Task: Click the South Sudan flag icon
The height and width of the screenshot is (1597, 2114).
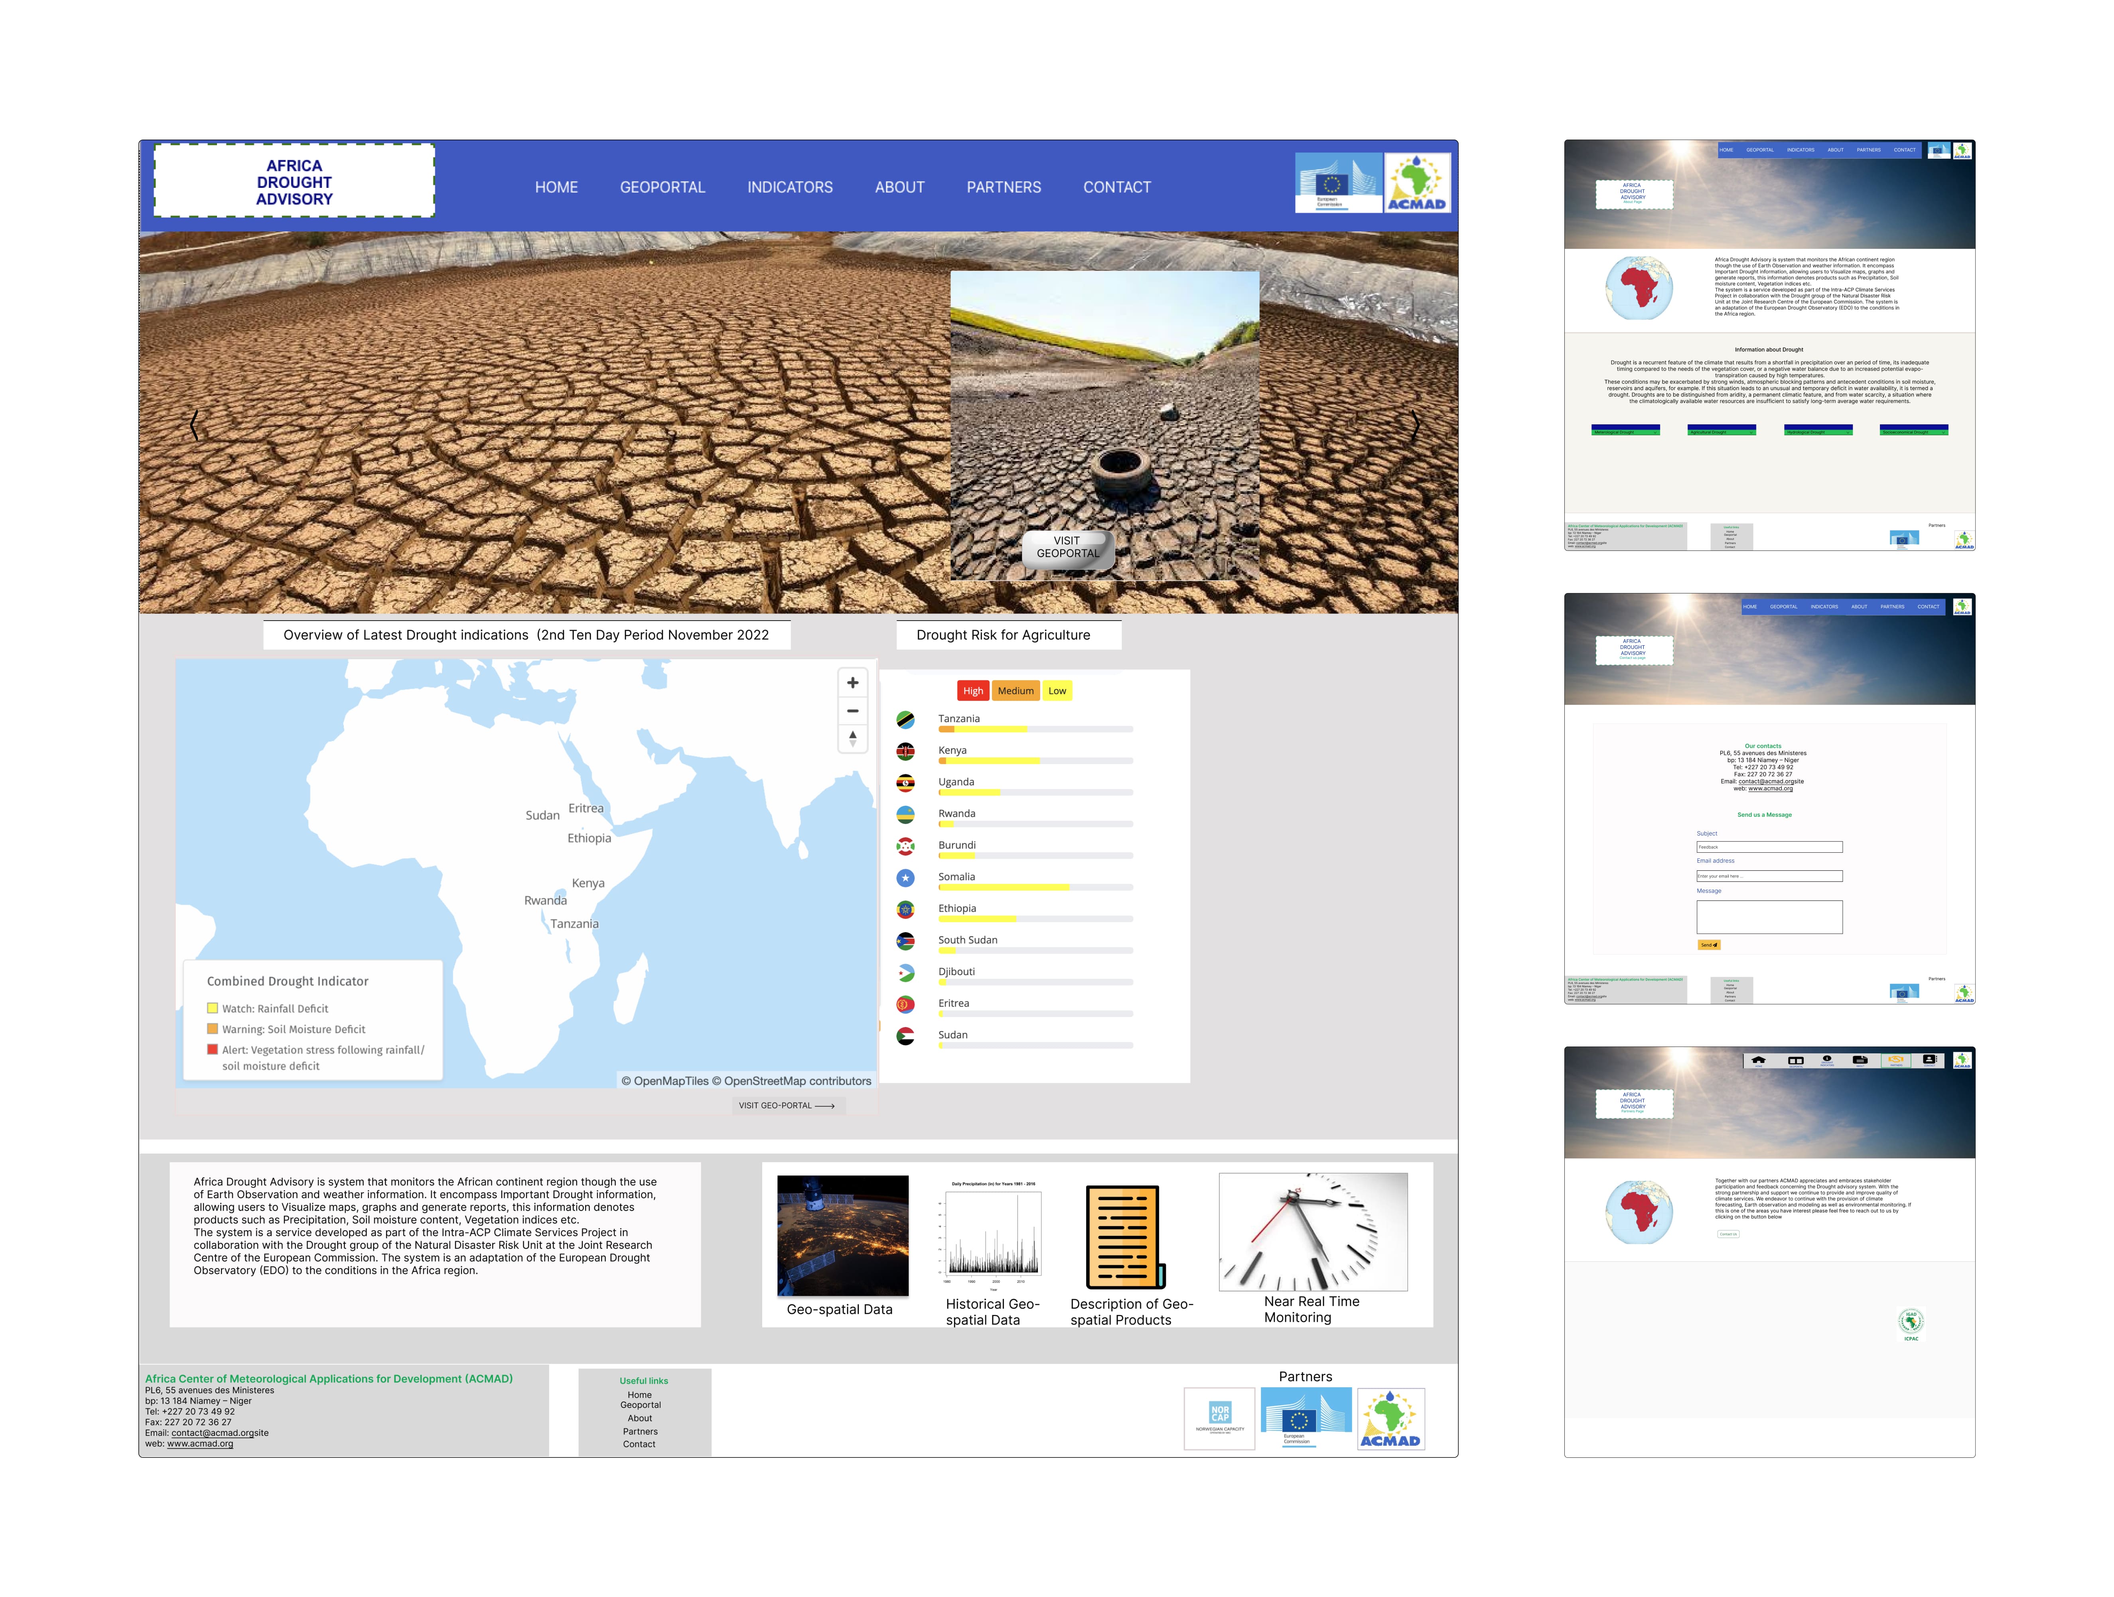Action: tap(905, 940)
